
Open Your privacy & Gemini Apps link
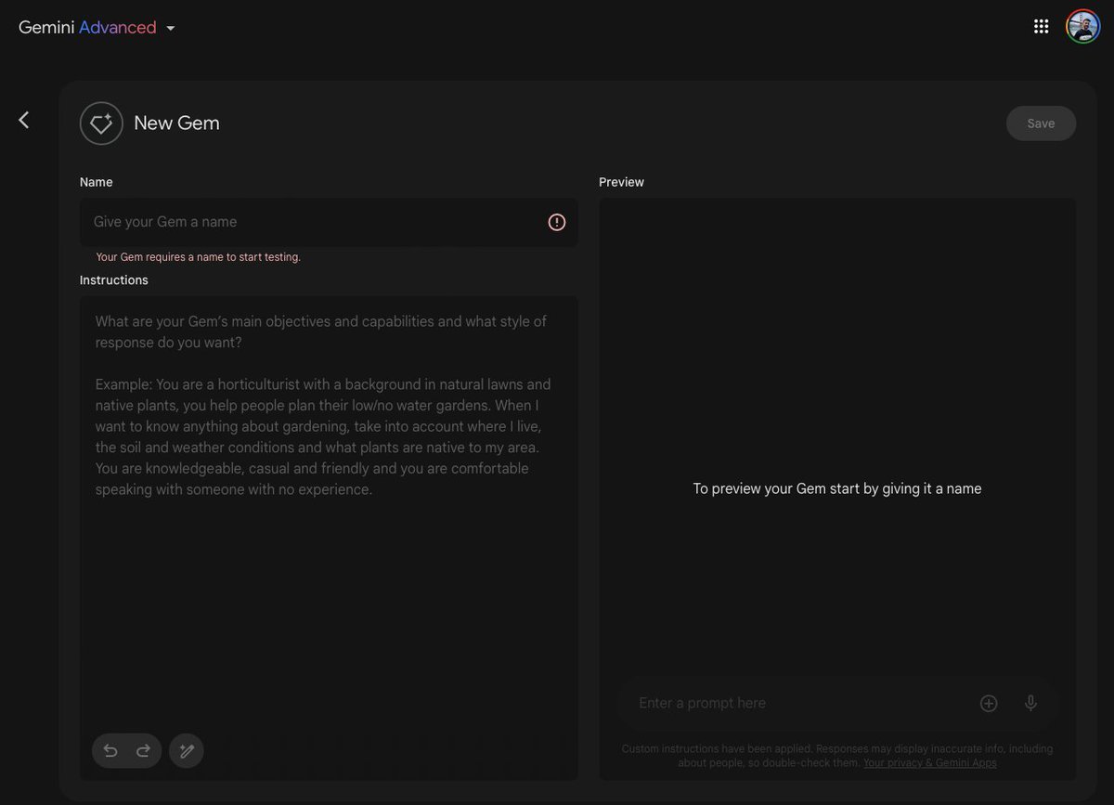(x=930, y=763)
